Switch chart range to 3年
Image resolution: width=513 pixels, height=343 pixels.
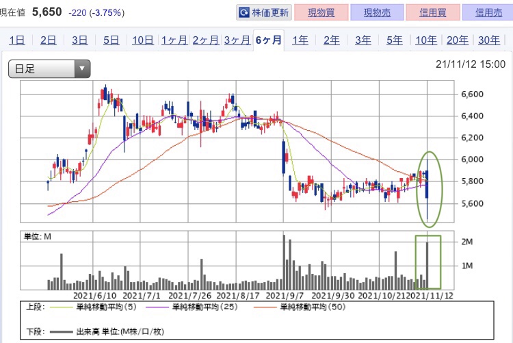tap(363, 40)
